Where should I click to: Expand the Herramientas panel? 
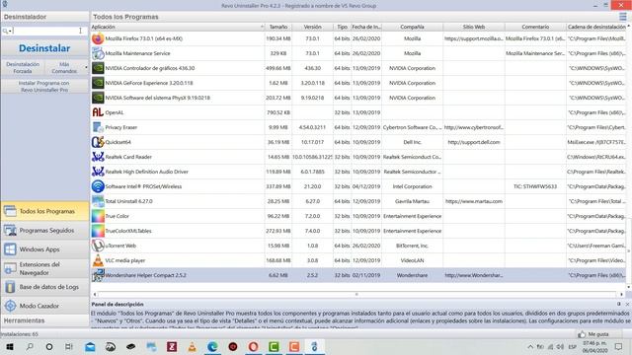(x=44, y=320)
